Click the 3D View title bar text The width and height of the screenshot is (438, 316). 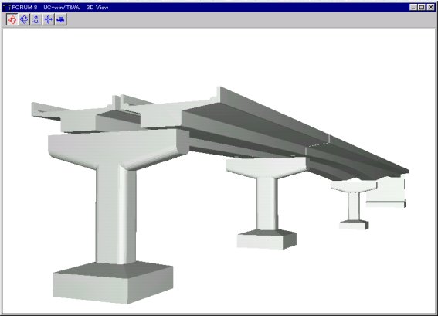pos(97,8)
